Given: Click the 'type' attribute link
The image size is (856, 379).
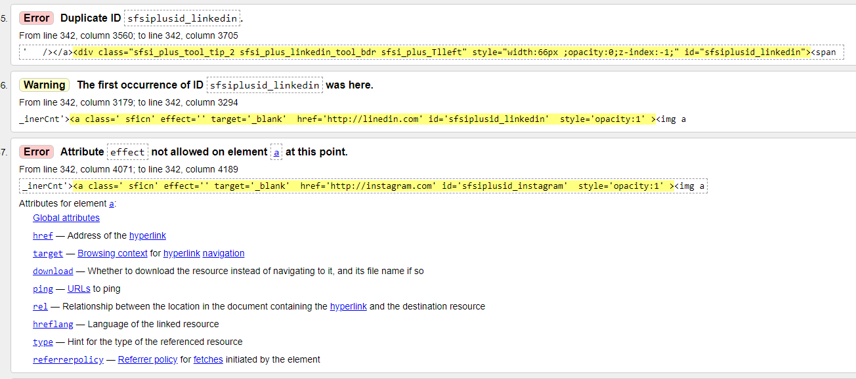Looking at the screenshot, I should point(43,342).
